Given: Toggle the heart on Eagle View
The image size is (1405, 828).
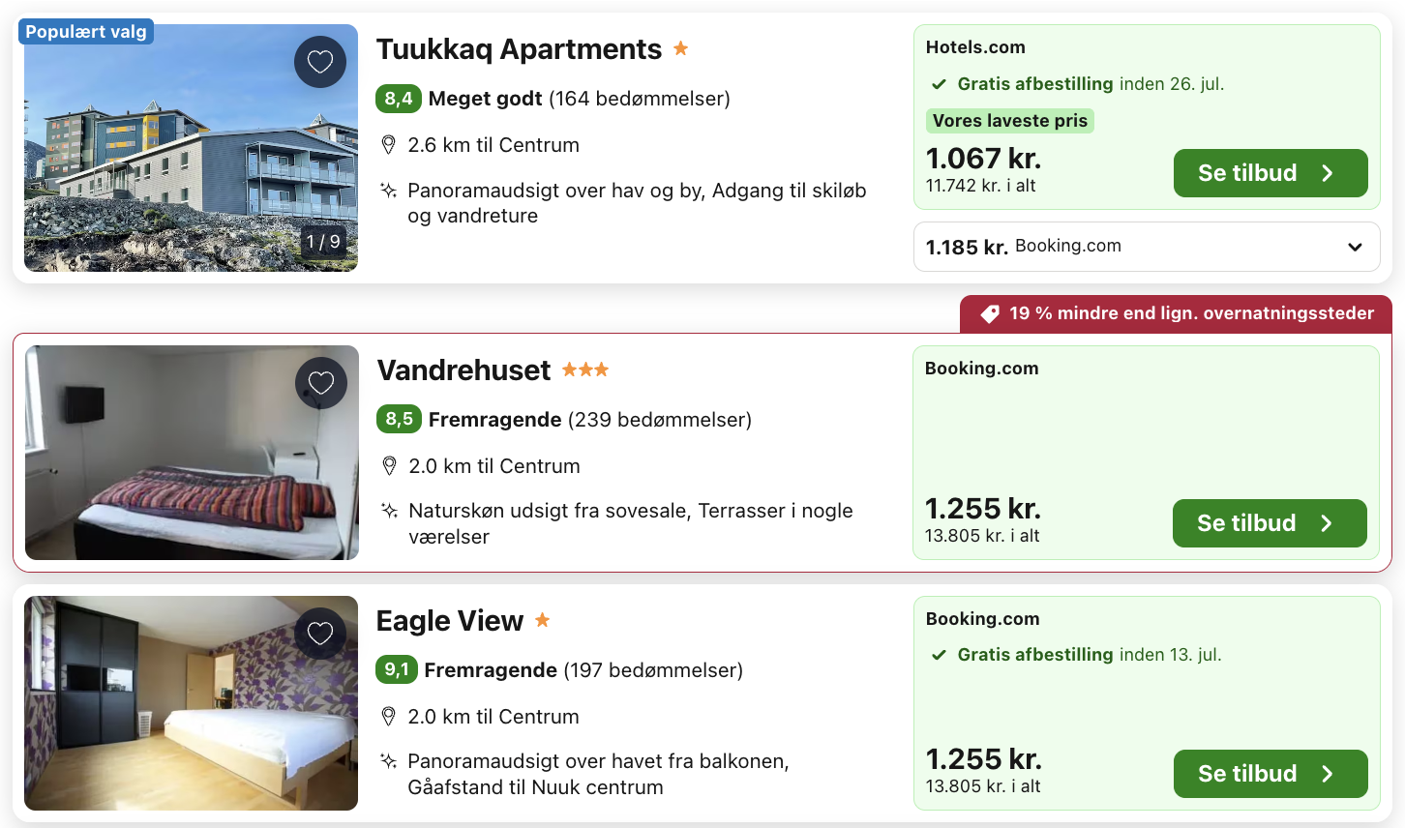Looking at the screenshot, I should (320, 634).
